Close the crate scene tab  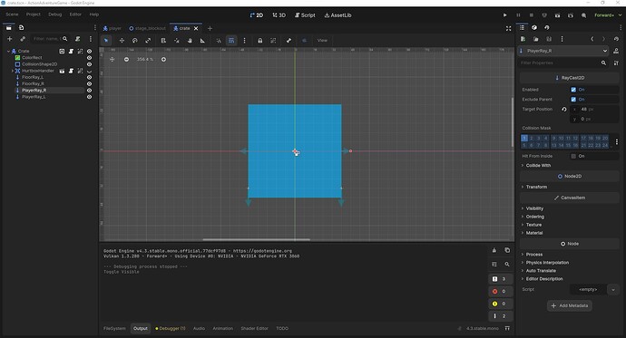tap(196, 28)
